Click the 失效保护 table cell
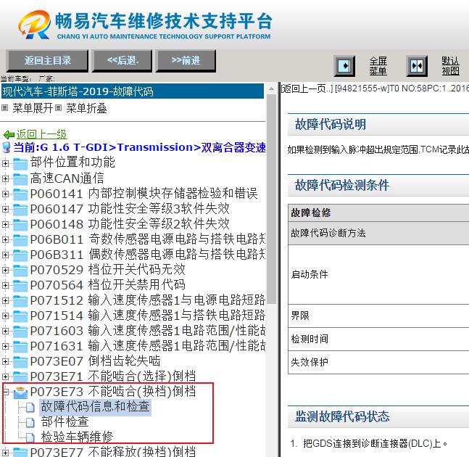Screen dimensions: 469x457 pyautogui.click(x=378, y=363)
